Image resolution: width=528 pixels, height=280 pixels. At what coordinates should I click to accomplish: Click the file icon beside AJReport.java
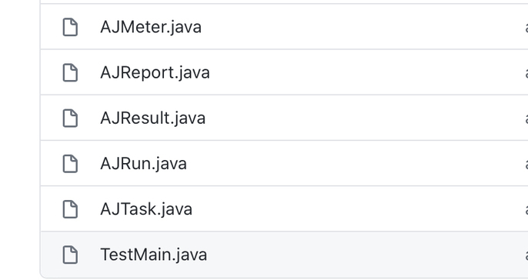click(70, 72)
